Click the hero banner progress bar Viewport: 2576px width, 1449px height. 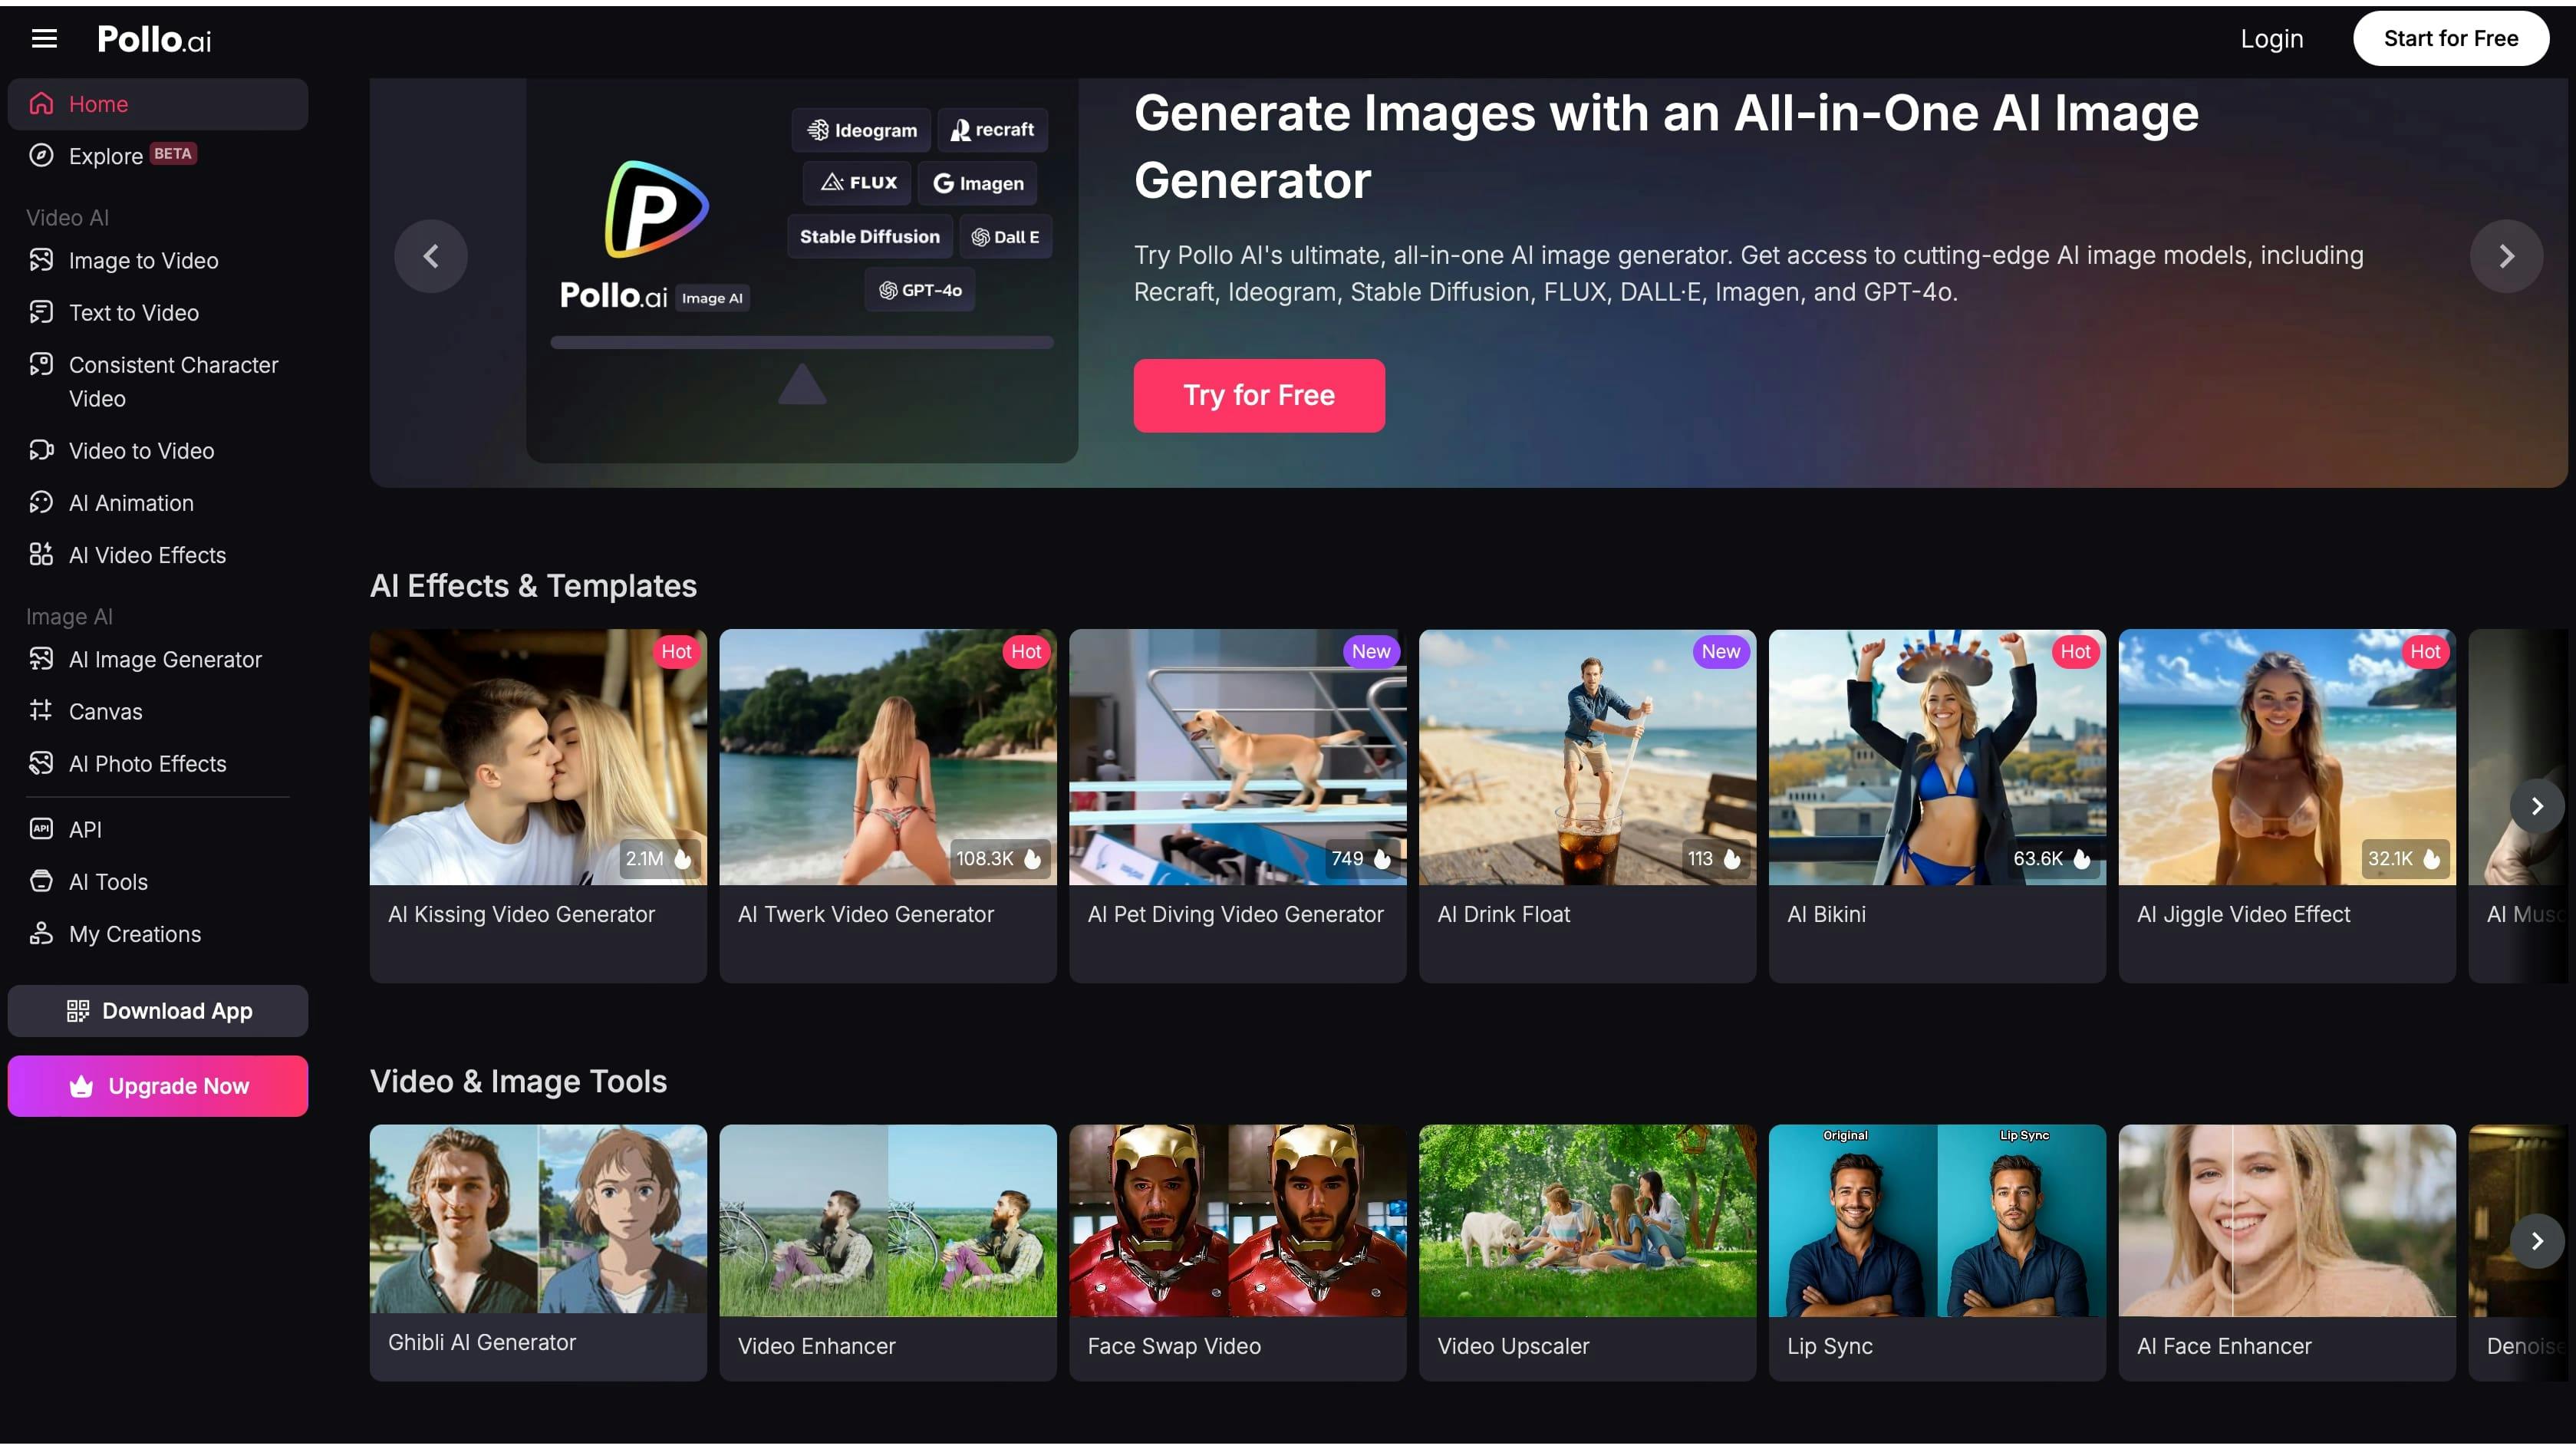(801, 343)
